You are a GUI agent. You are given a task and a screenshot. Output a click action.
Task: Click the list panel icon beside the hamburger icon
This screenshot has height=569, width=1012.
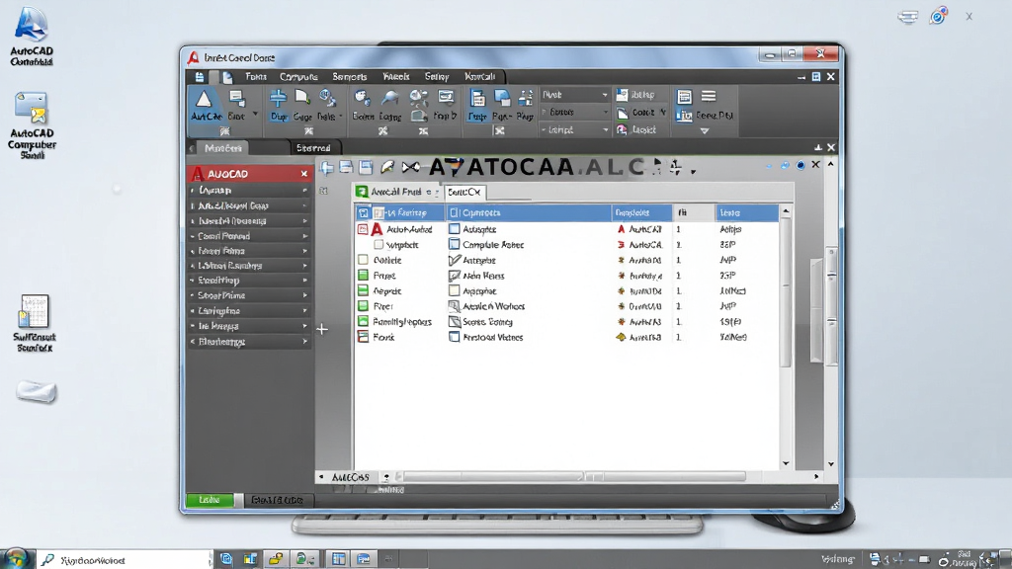point(684,97)
